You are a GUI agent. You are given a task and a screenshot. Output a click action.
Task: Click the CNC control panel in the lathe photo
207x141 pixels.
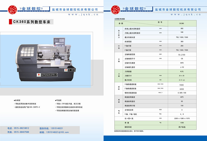click(x=59, y=42)
